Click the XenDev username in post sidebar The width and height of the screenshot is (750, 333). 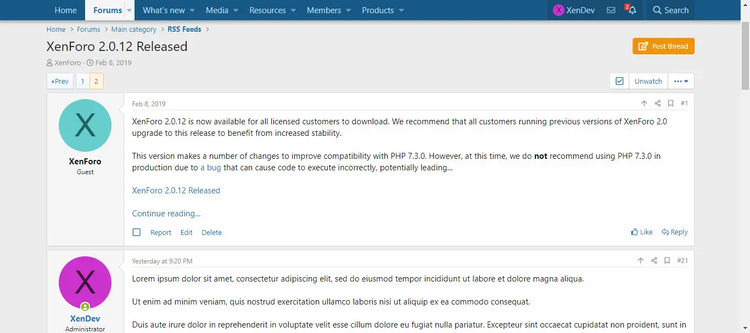pyautogui.click(x=85, y=319)
